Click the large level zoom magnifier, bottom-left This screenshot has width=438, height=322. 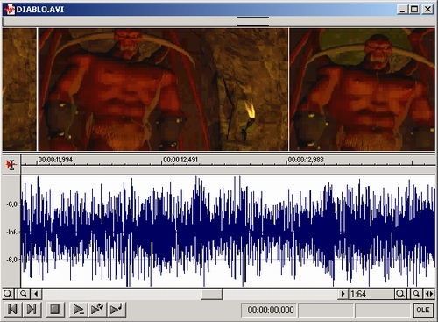pyautogui.click(x=8, y=293)
